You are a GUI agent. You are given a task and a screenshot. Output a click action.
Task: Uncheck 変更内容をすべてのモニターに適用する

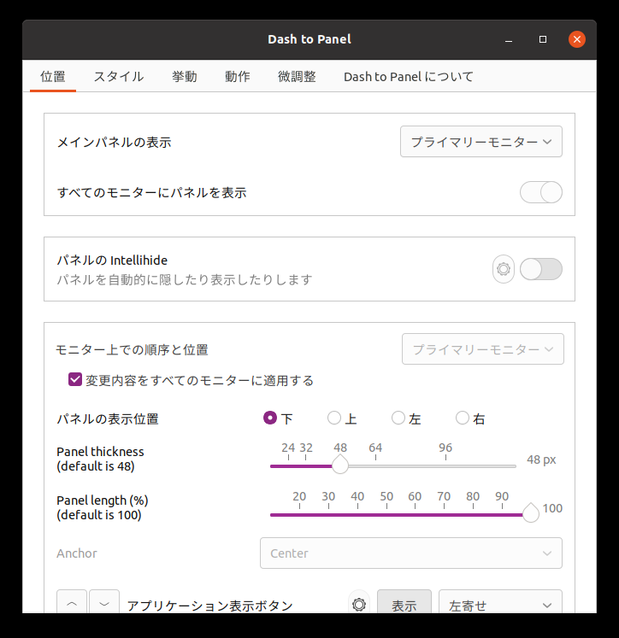coord(75,379)
